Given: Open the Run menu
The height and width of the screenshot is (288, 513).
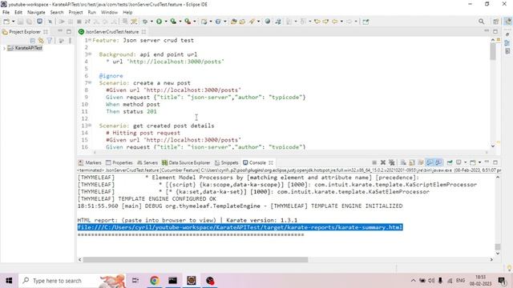Looking at the screenshot, I should [92, 13].
